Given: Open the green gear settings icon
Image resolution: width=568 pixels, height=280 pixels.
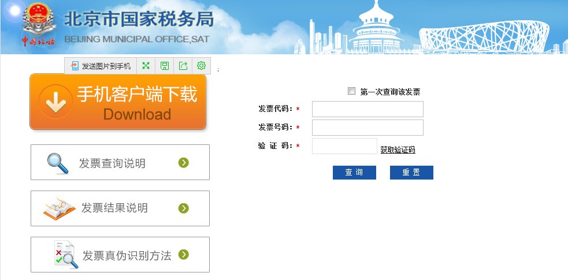Looking at the screenshot, I should click(201, 66).
